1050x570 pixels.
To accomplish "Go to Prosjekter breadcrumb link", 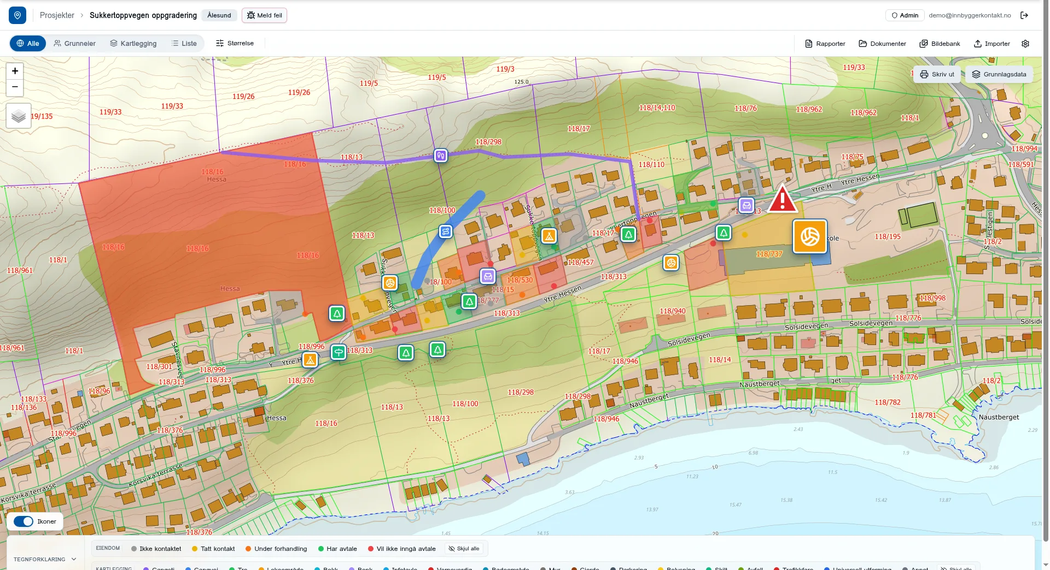I will 57,15.
